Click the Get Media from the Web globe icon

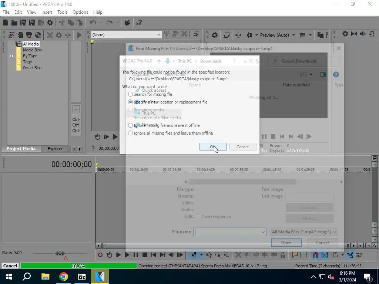click(x=38, y=35)
